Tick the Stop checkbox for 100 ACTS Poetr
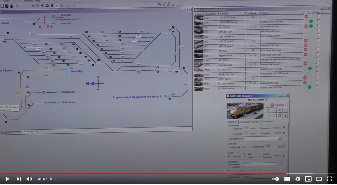The height and width of the screenshot is (185, 337). click(x=319, y=16)
